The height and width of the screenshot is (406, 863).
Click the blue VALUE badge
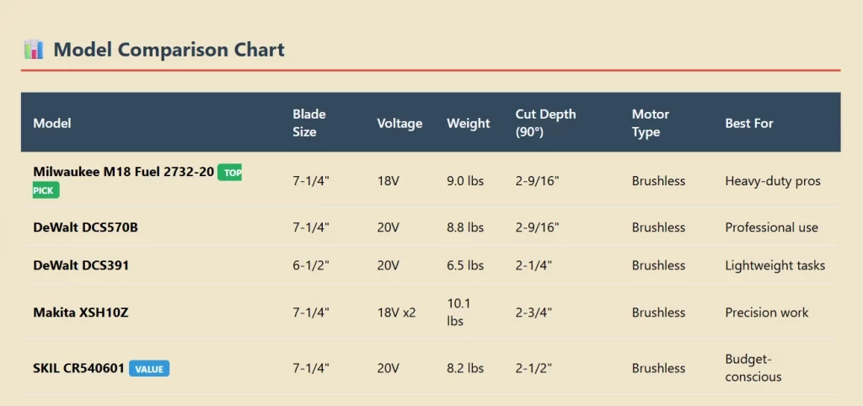pos(149,368)
